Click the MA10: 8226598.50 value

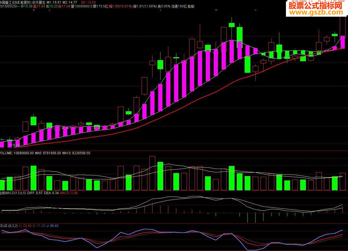(x=76, y=153)
